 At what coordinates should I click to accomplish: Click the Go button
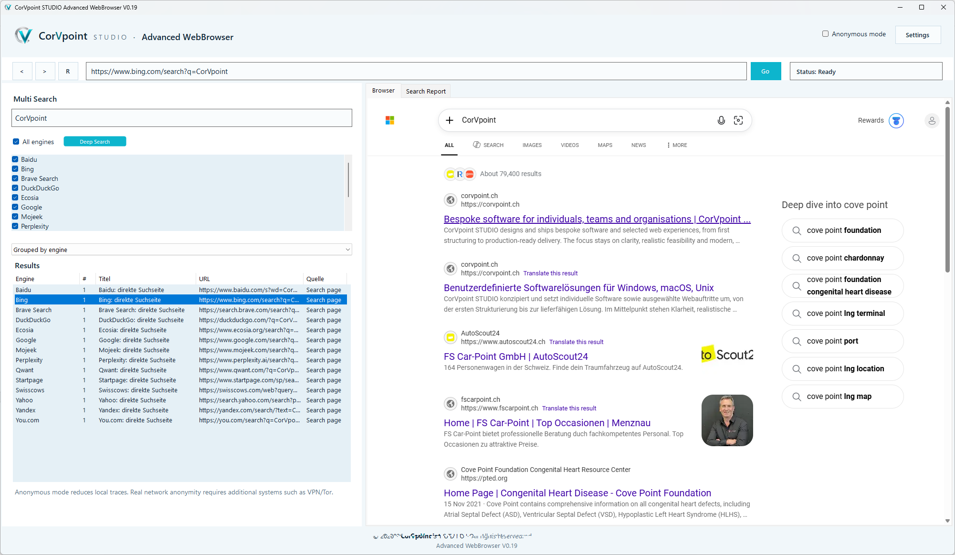766,71
